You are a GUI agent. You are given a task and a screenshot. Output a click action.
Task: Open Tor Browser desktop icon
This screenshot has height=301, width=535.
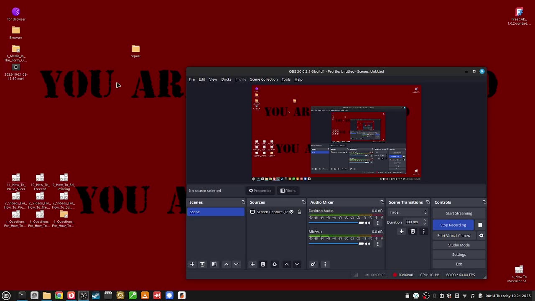pos(16,14)
